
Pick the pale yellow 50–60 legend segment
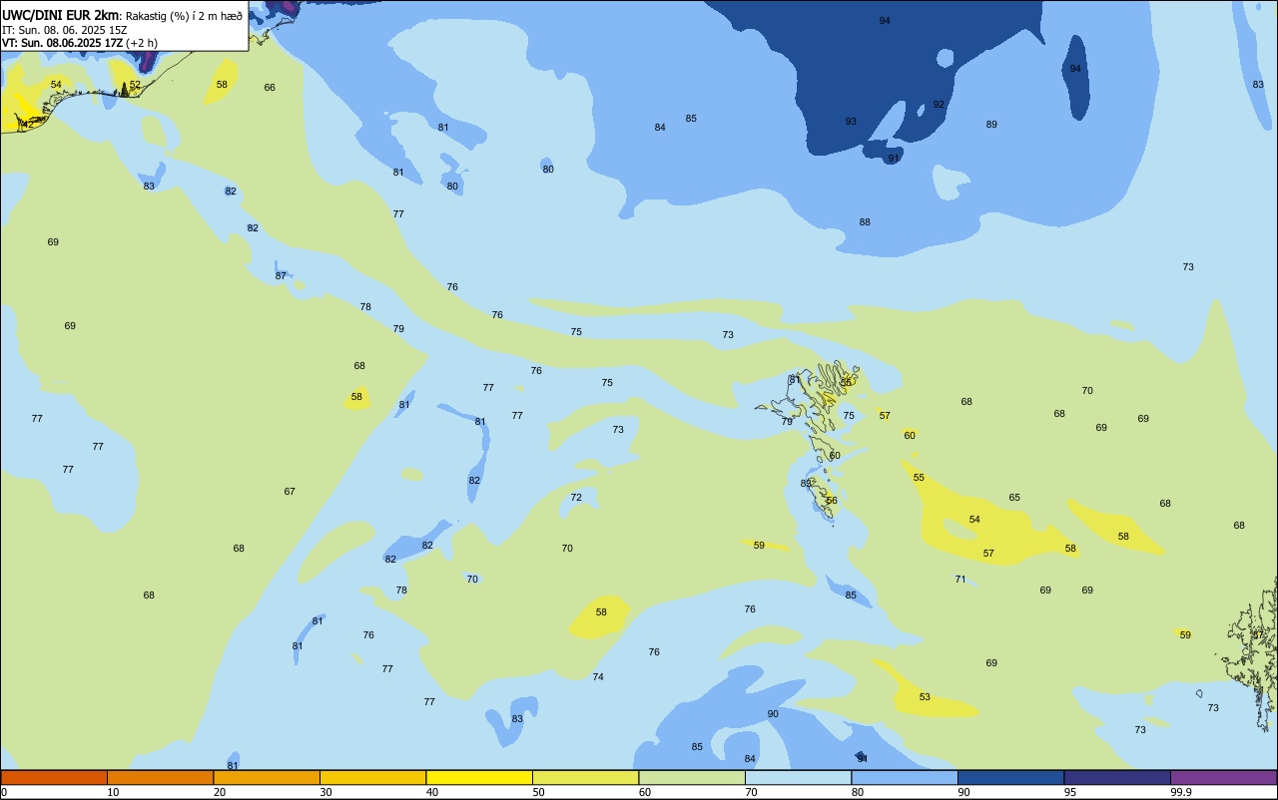click(585, 777)
